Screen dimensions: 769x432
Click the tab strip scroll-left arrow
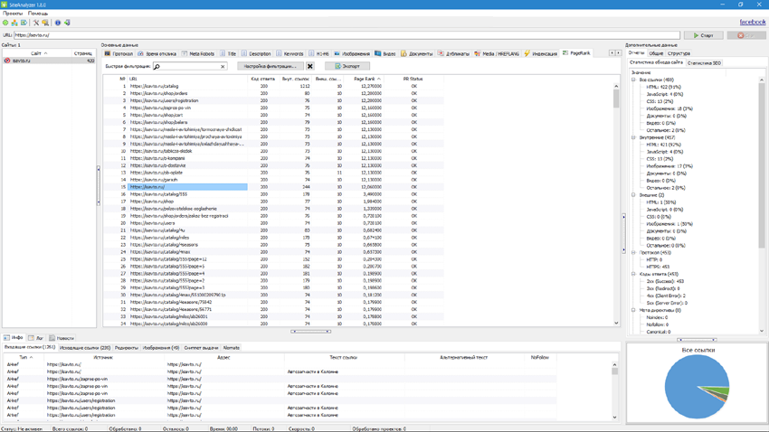612,53
